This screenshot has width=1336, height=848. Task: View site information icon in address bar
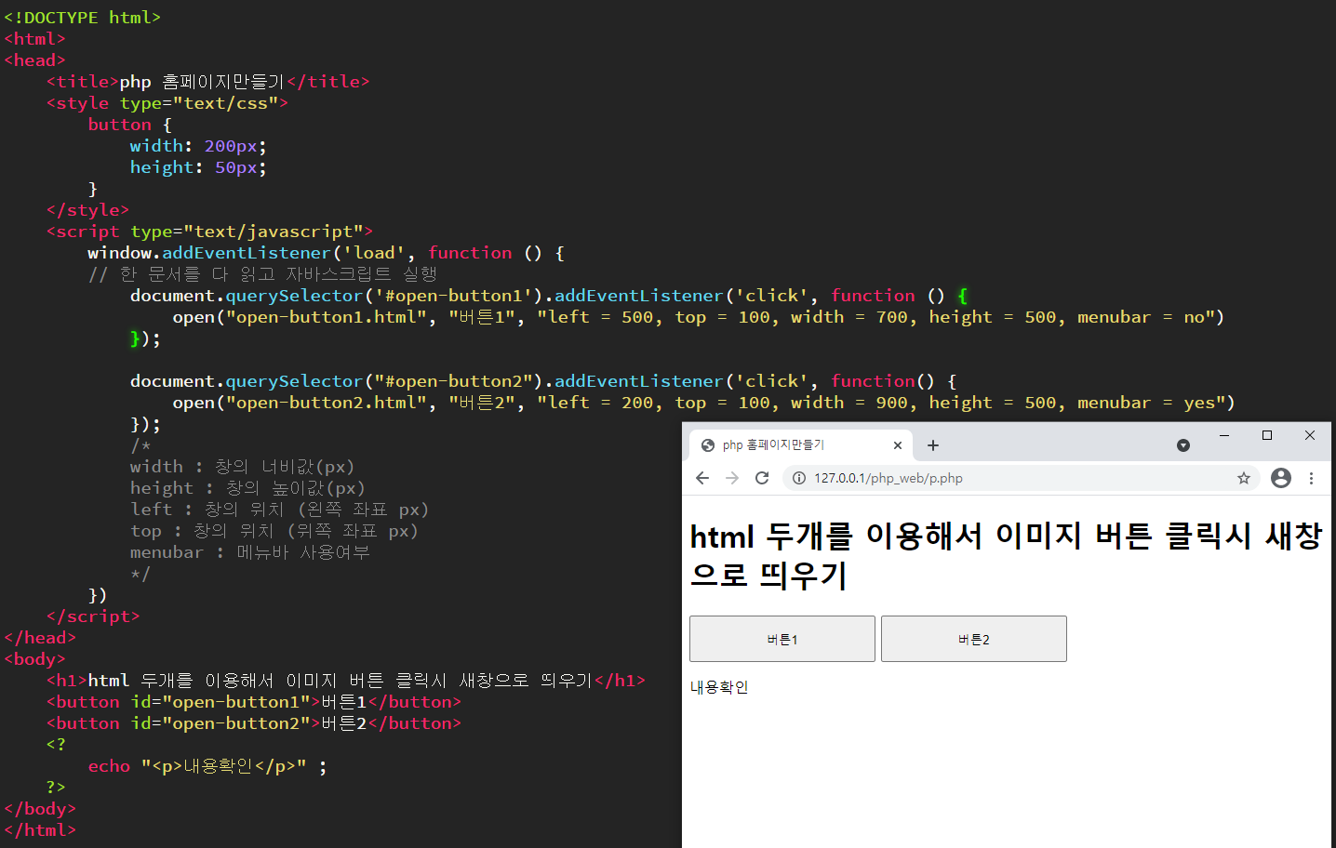pos(799,478)
